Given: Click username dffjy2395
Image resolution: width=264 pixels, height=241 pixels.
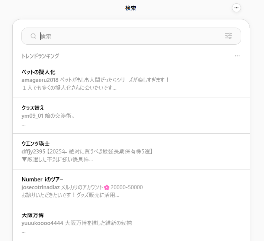Looking at the screenshot, I should click(x=33, y=152).
